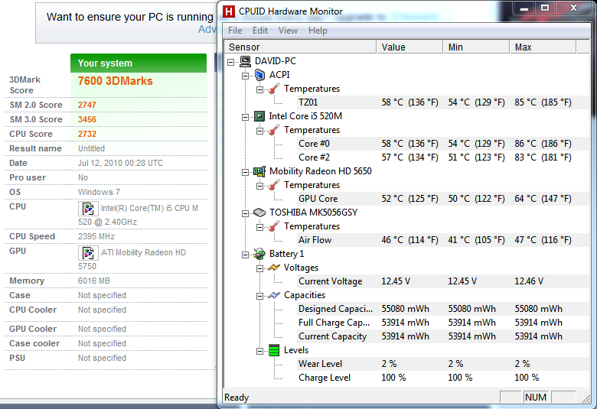Collapse the TOSHIBA MK5056GSY node
The width and height of the screenshot is (597, 409).
click(x=245, y=213)
